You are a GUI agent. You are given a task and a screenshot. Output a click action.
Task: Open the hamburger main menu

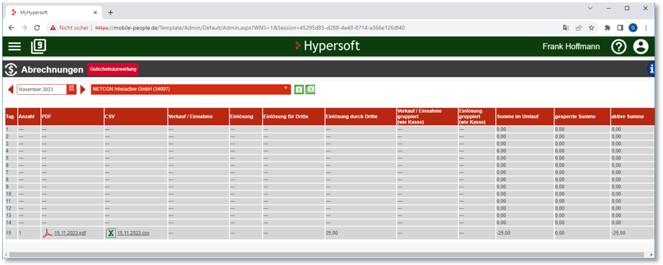coord(15,47)
